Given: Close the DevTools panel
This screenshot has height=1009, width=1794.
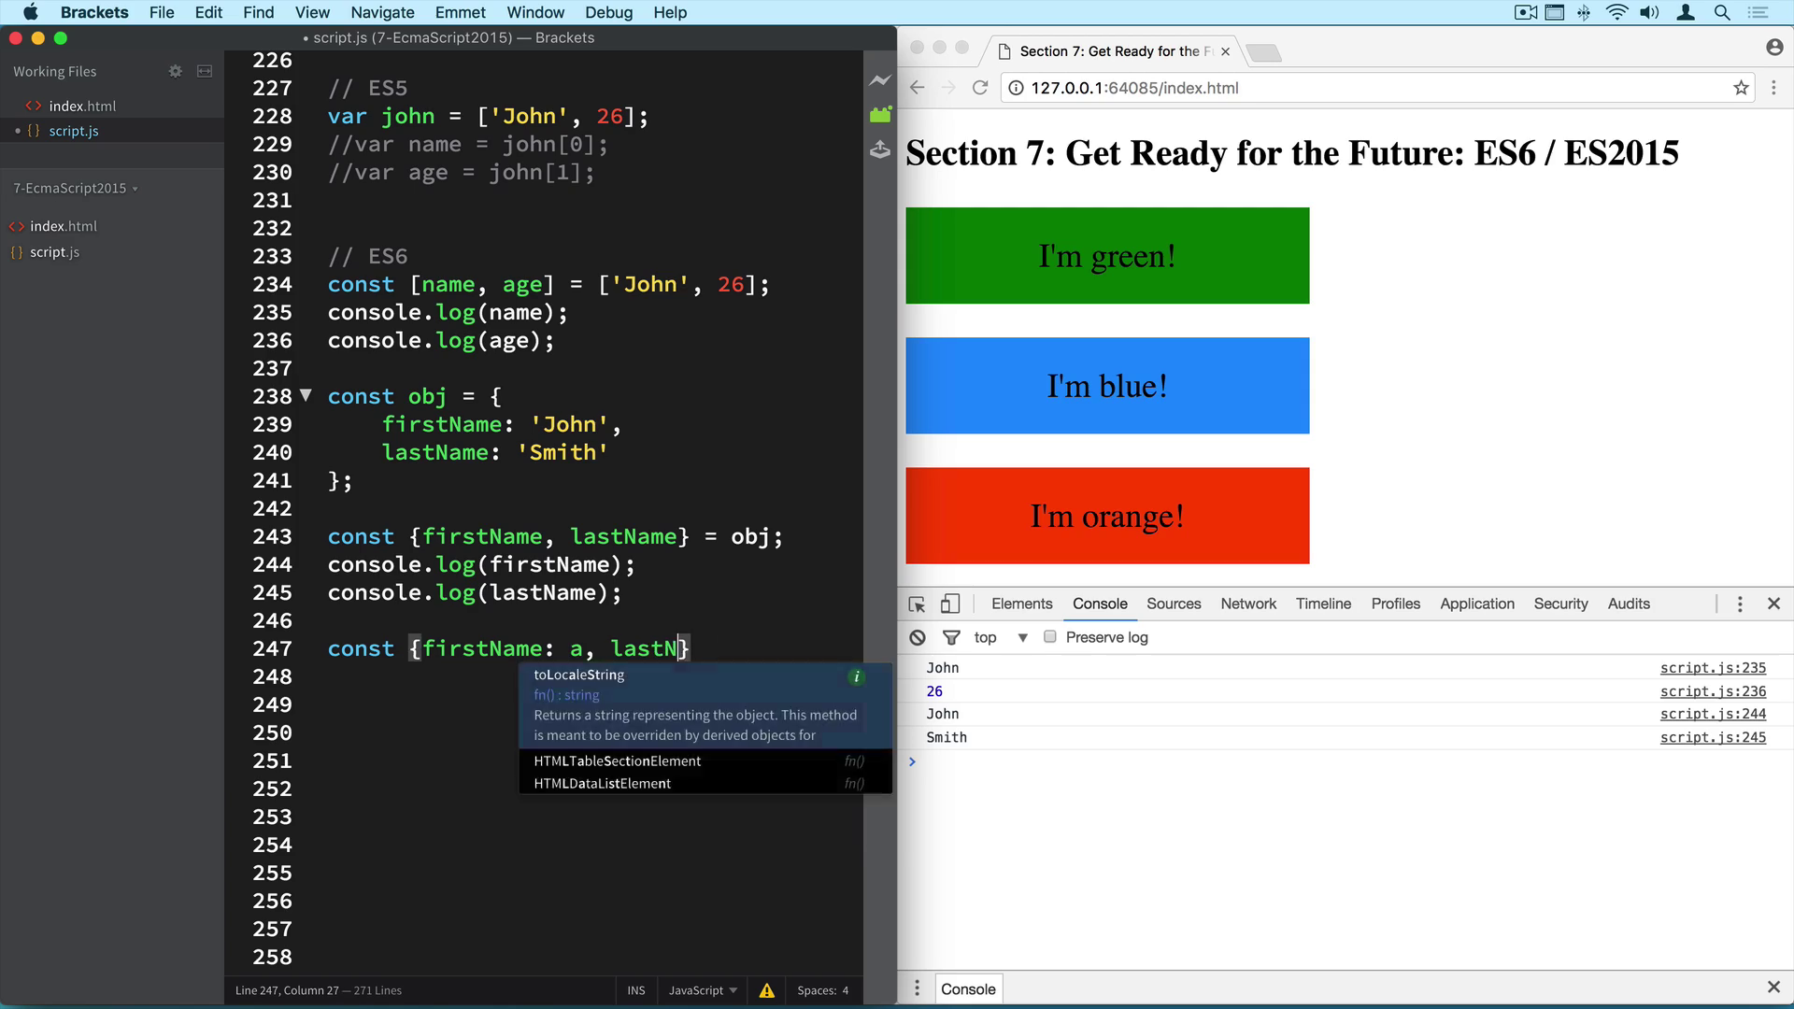Looking at the screenshot, I should click(x=1773, y=604).
